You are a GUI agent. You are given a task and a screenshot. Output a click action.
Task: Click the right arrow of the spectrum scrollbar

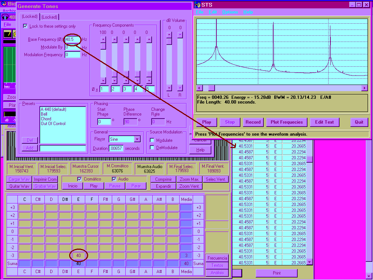coord(364,88)
